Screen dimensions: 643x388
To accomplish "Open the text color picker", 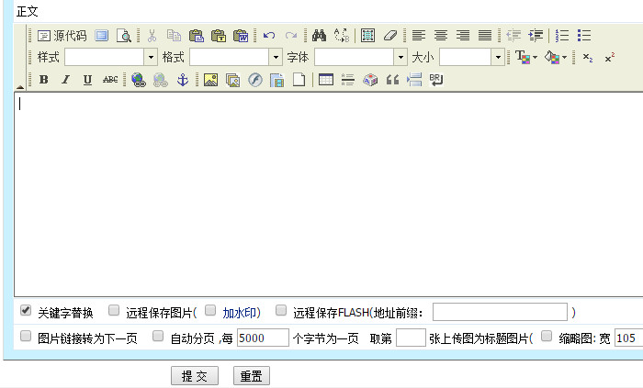I will coord(526,57).
